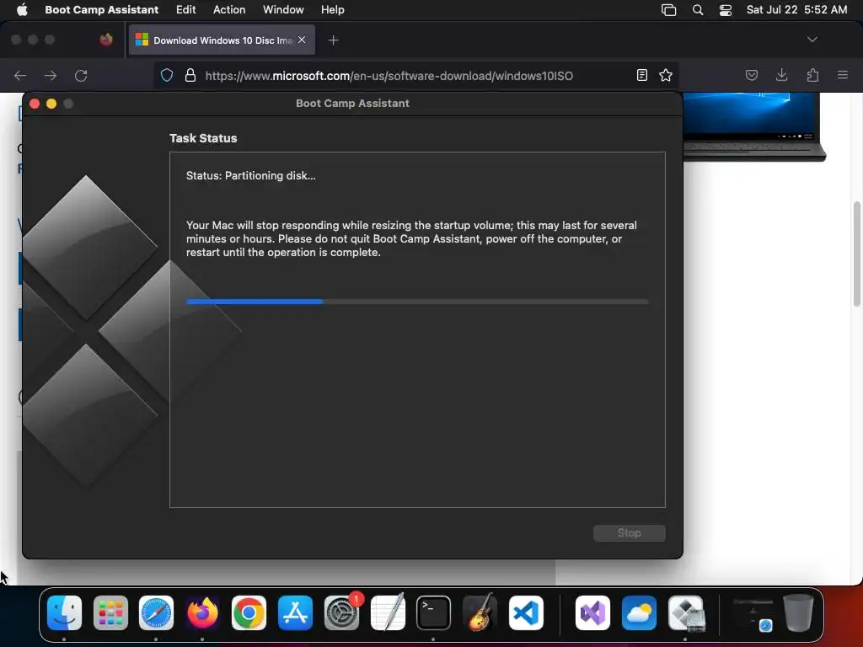Close the Download Windows 10 tab
The image size is (863, 647).
pos(302,40)
